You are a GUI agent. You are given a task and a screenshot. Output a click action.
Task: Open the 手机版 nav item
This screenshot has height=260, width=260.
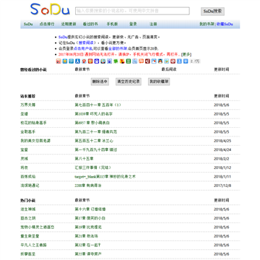point(112,24)
